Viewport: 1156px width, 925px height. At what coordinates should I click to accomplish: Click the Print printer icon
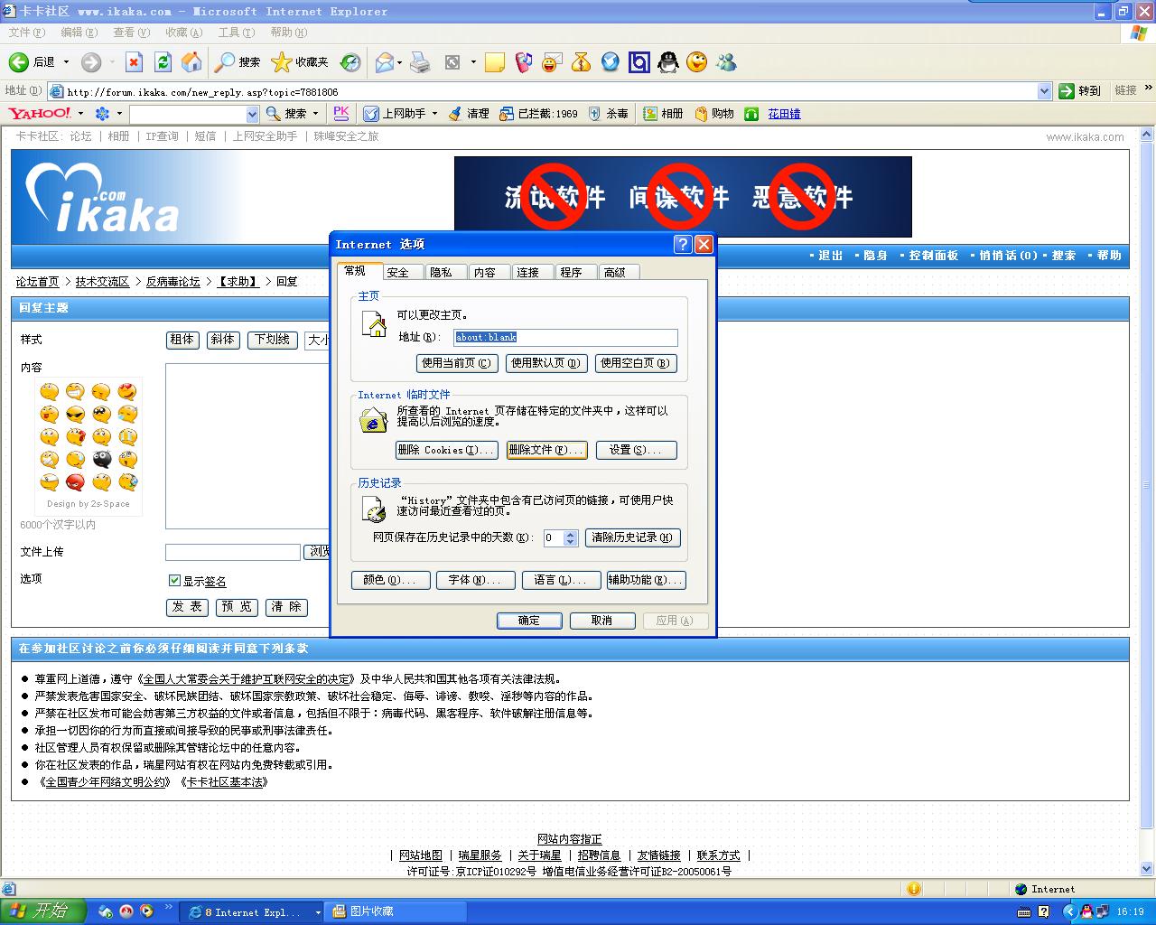(x=420, y=62)
